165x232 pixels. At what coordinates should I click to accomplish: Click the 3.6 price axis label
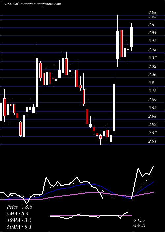(151, 25)
